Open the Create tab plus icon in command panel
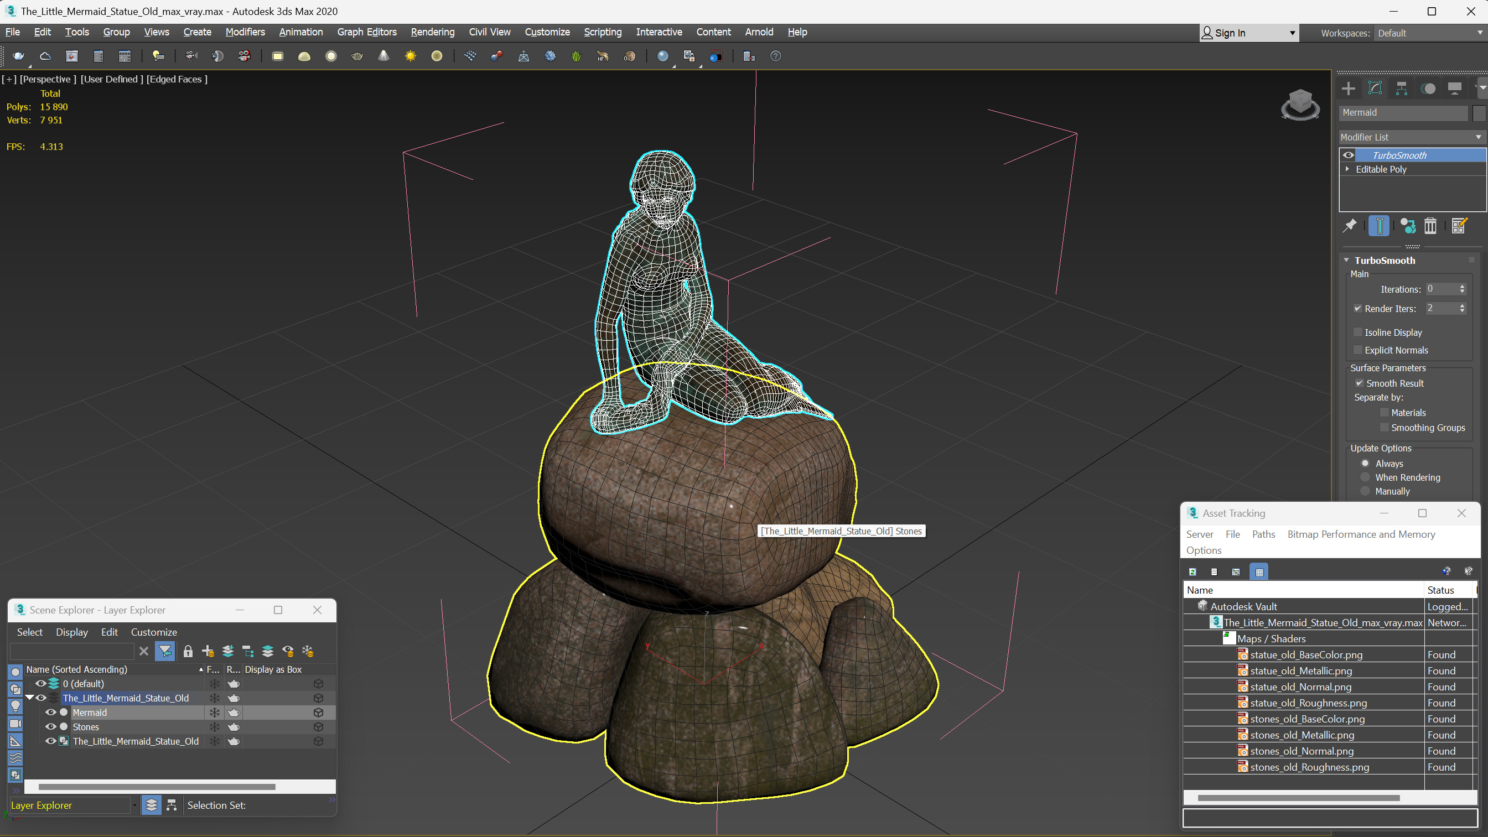The image size is (1488, 837). [x=1348, y=89]
